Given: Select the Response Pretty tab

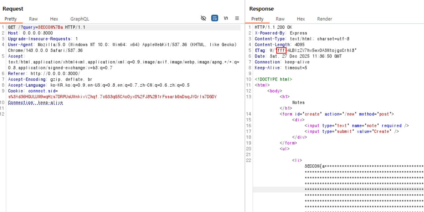Looking at the screenshot, I should coord(257,19).
